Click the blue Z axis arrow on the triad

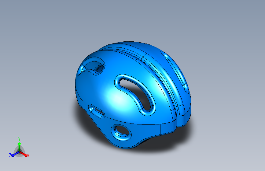click(15, 154)
